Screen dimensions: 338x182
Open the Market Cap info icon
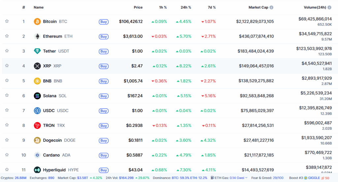pyautogui.click(x=271, y=7)
